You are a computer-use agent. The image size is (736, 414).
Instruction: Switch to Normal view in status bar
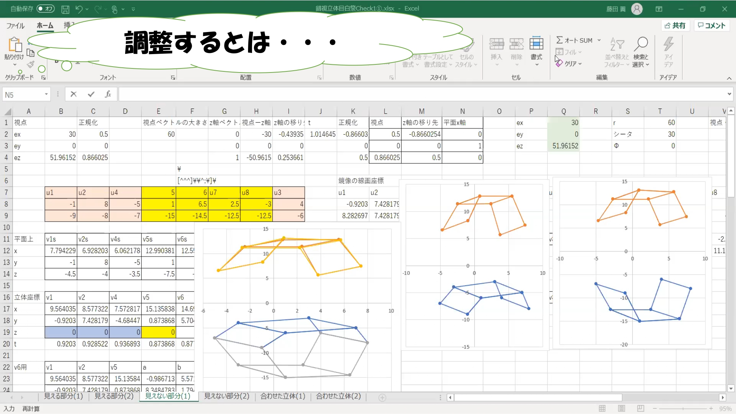(602, 408)
